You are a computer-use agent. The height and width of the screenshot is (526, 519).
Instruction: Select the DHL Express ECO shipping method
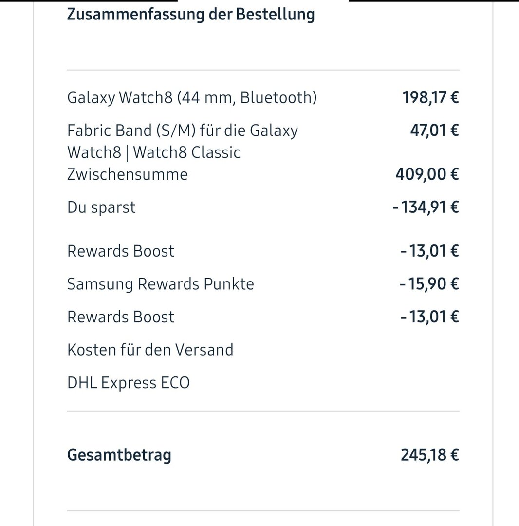click(x=129, y=383)
